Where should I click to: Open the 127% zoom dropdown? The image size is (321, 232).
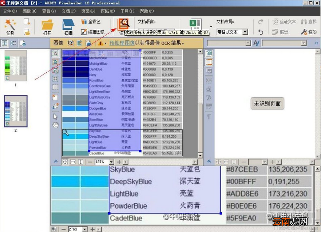tap(111, 162)
